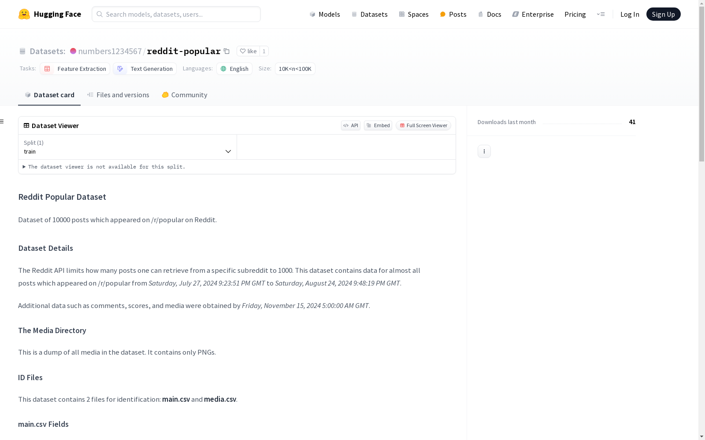Go to Datasets in the navbar

pos(369,14)
